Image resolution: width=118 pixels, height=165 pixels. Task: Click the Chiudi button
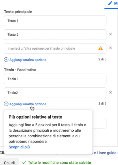[9, 162]
